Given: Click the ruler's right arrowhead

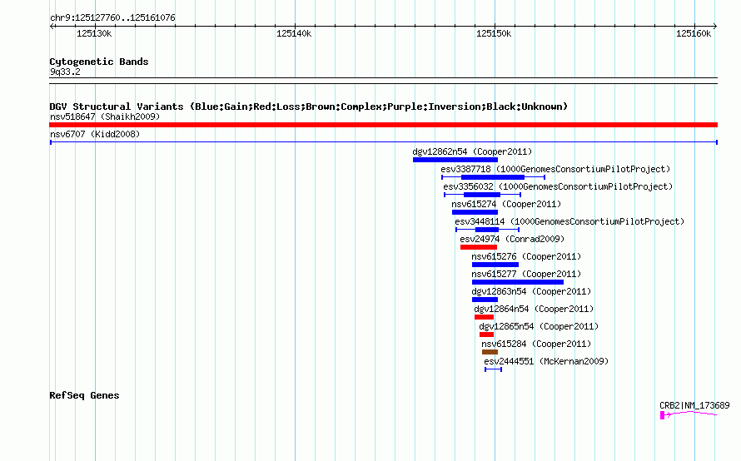Looking at the screenshot, I should coord(715,27).
